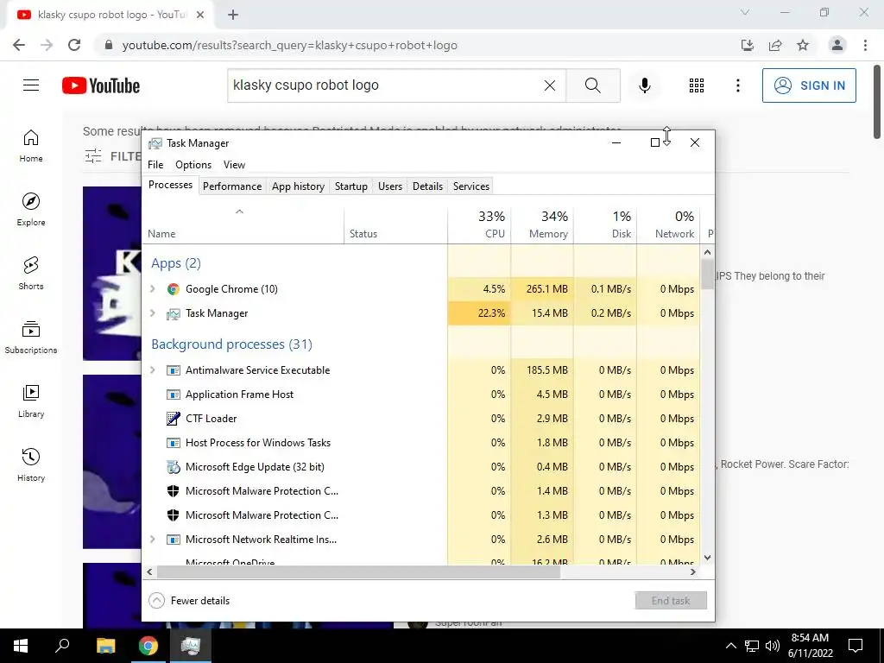Open Explore in YouTube sidebar
This screenshot has width=884, height=663.
(x=31, y=210)
